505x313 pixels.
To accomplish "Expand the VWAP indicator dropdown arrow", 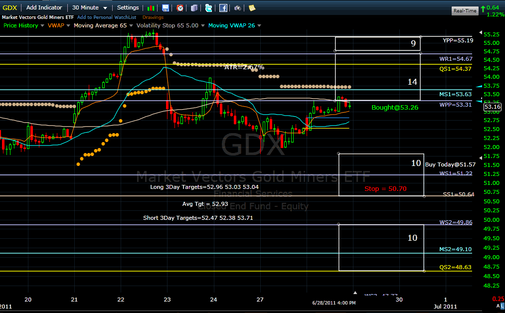I will coord(68,25).
